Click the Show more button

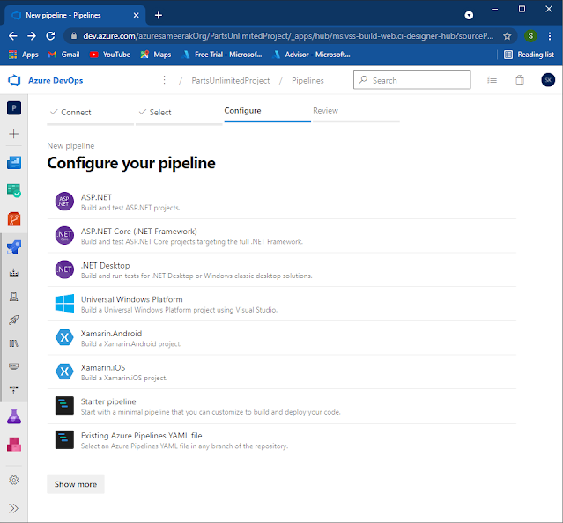[76, 484]
